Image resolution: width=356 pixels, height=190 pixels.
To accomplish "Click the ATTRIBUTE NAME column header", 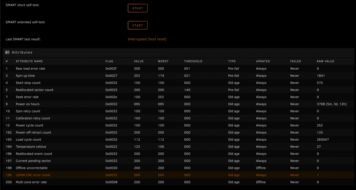I will coord(29,61).
